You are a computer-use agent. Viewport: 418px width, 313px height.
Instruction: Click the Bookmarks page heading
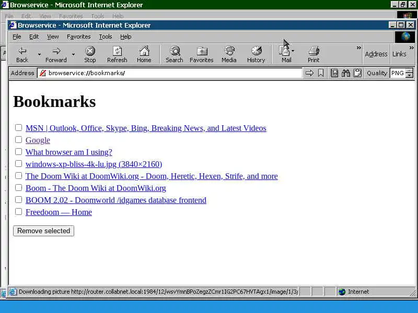tap(54, 101)
